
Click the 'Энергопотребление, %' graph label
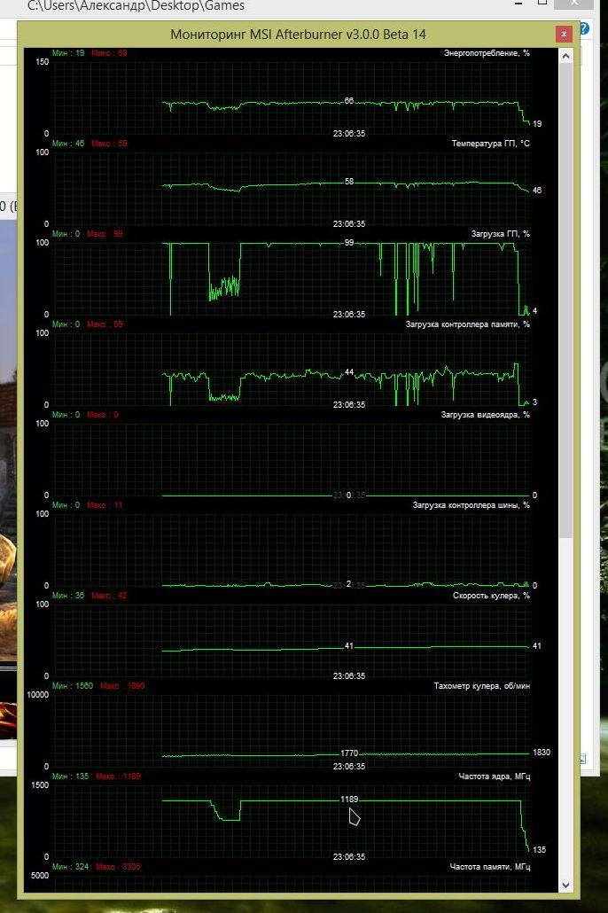pos(487,53)
